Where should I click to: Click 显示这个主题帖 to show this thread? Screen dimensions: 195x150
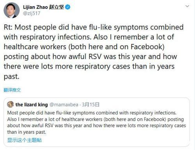pyautogui.click(x=25, y=140)
